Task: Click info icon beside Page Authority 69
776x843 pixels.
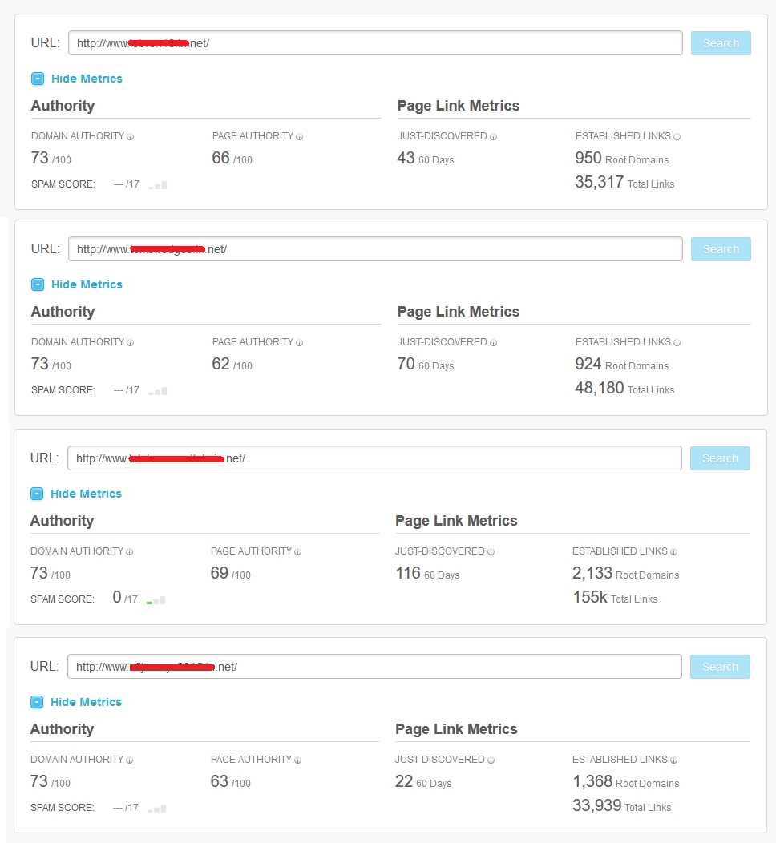Action: point(297,552)
